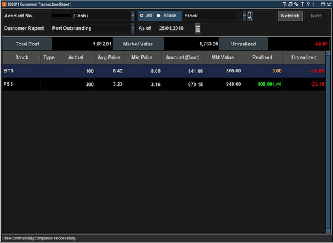333x243 pixels.
Task: Maximize the Customer Transaction Report window
Action: [323, 4]
